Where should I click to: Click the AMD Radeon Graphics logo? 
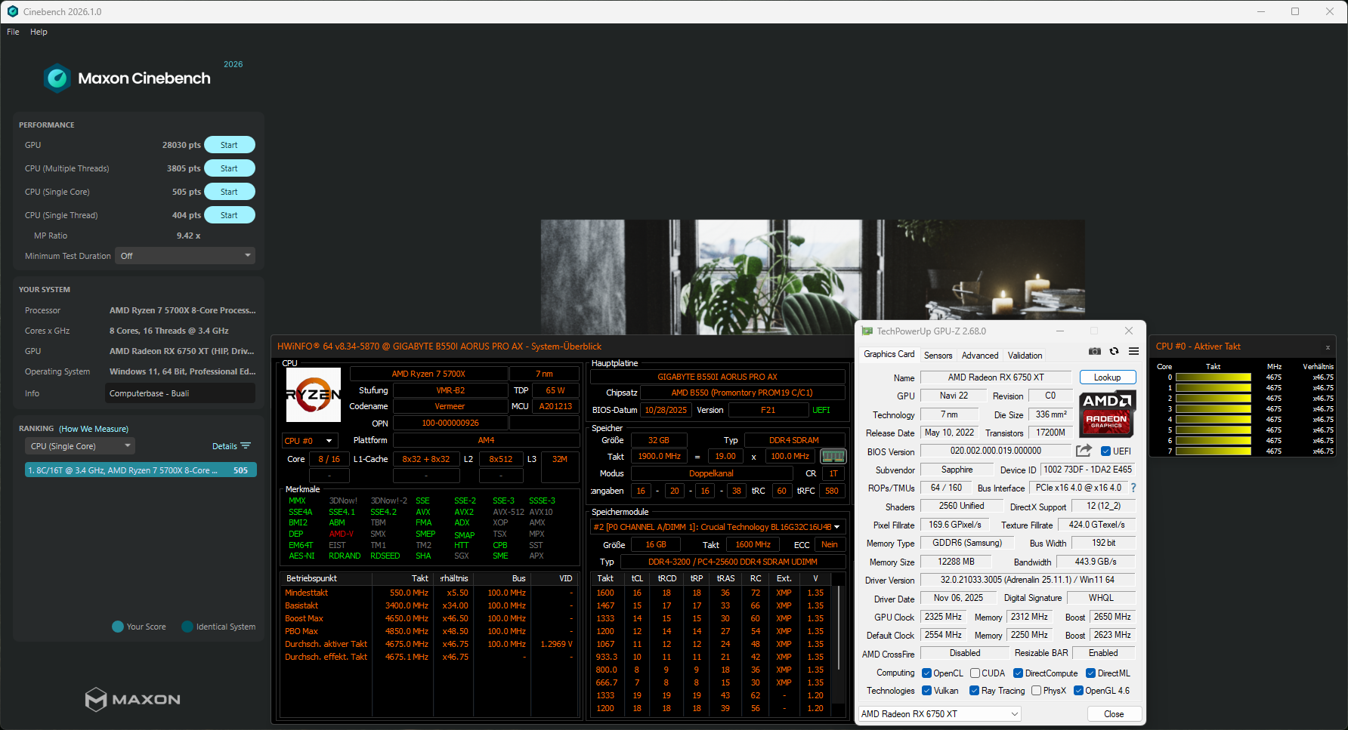pyautogui.click(x=1107, y=414)
